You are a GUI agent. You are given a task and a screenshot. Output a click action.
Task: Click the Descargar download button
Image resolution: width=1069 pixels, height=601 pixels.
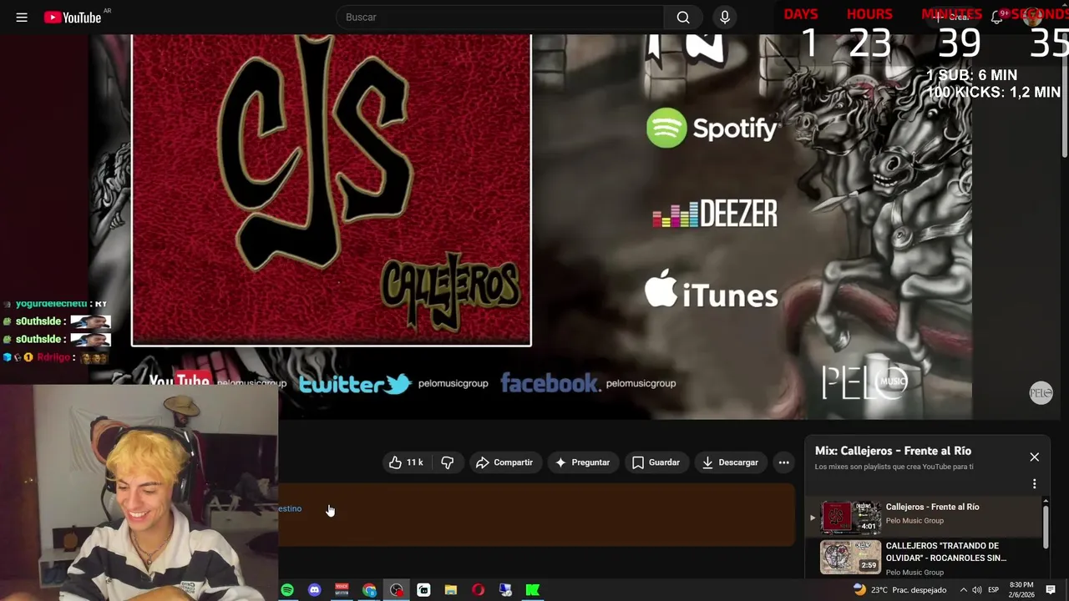click(x=730, y=462)
